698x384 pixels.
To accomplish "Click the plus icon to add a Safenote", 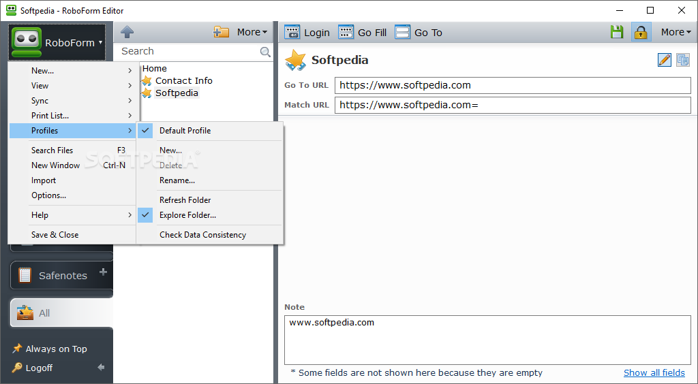I will [104, 272].
